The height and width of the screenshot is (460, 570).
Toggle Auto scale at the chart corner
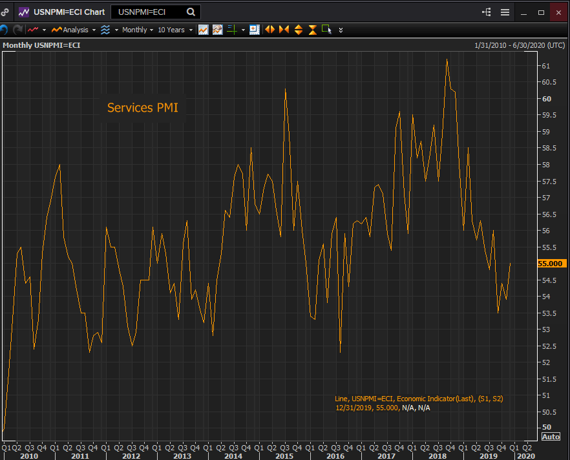(x=550, y=437)
